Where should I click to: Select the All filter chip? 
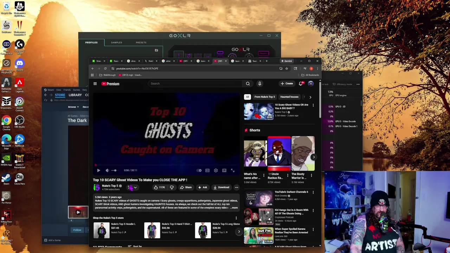pos(247,97)
